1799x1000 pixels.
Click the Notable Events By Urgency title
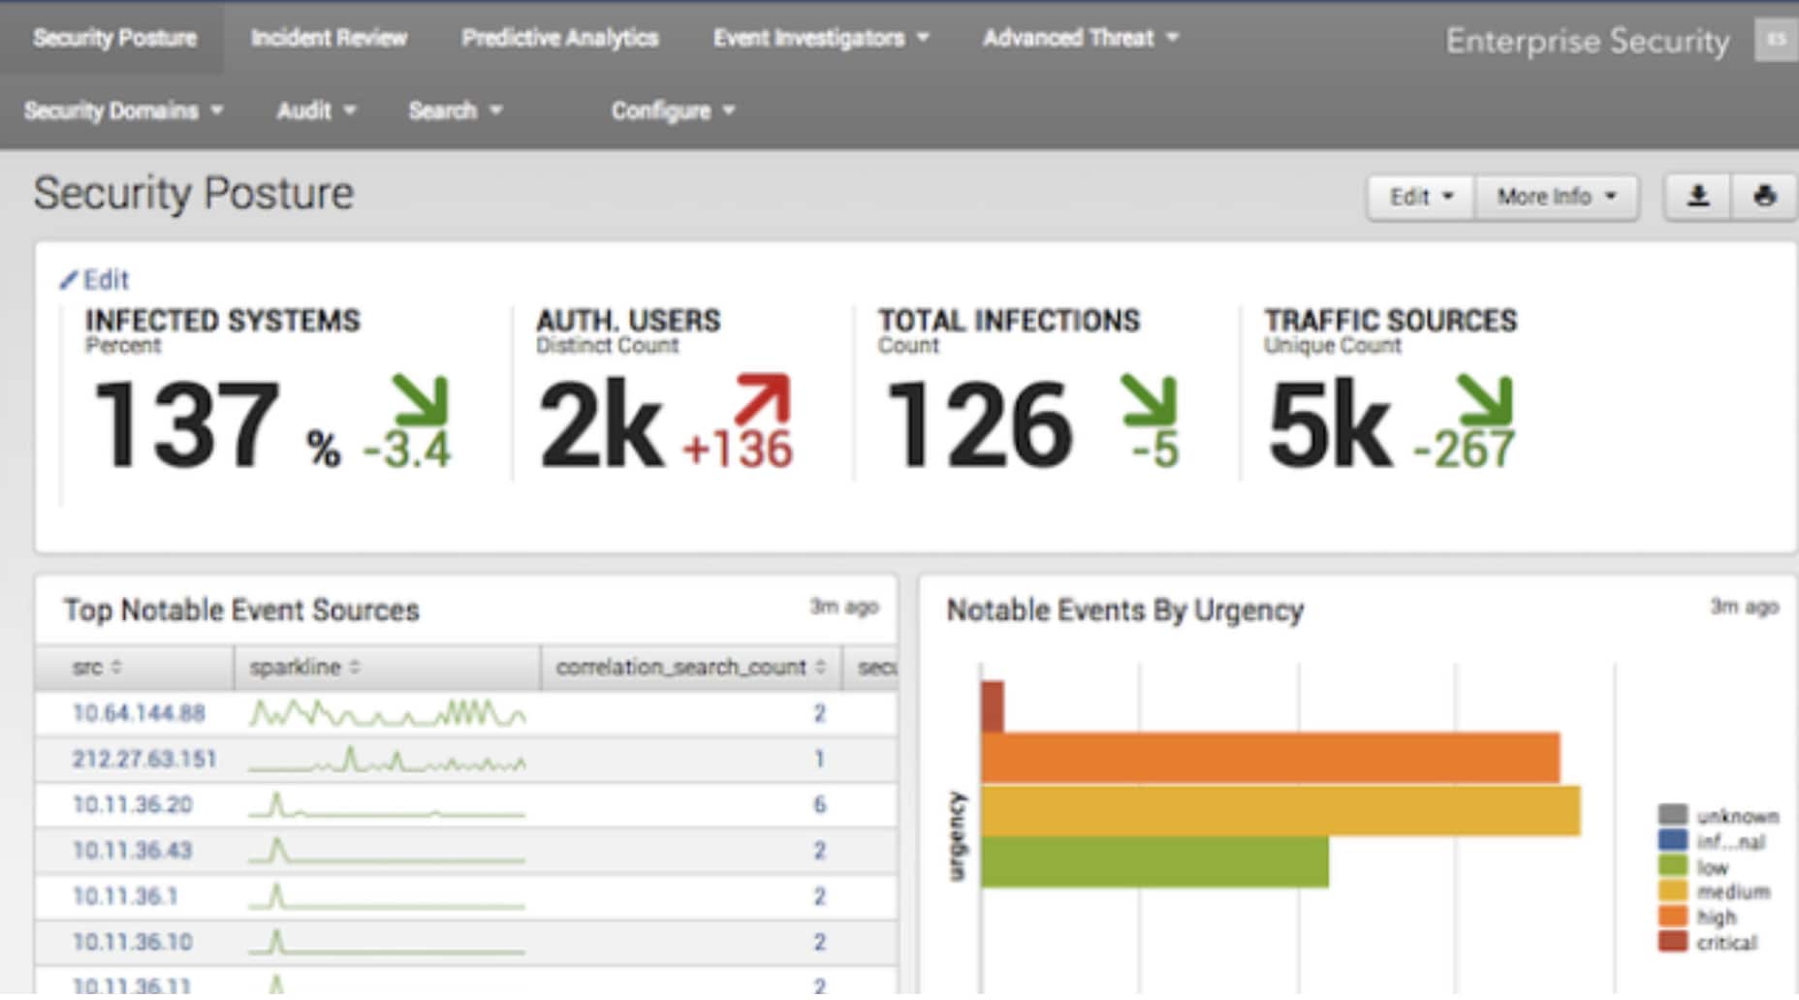1124,610
